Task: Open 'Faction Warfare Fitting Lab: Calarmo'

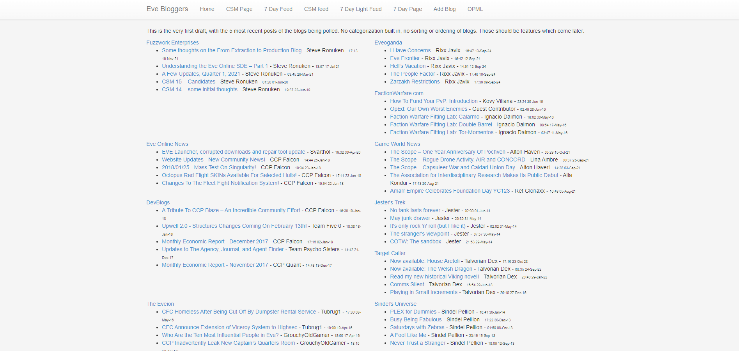Action: pyautogui.click(x=434, y=117)
